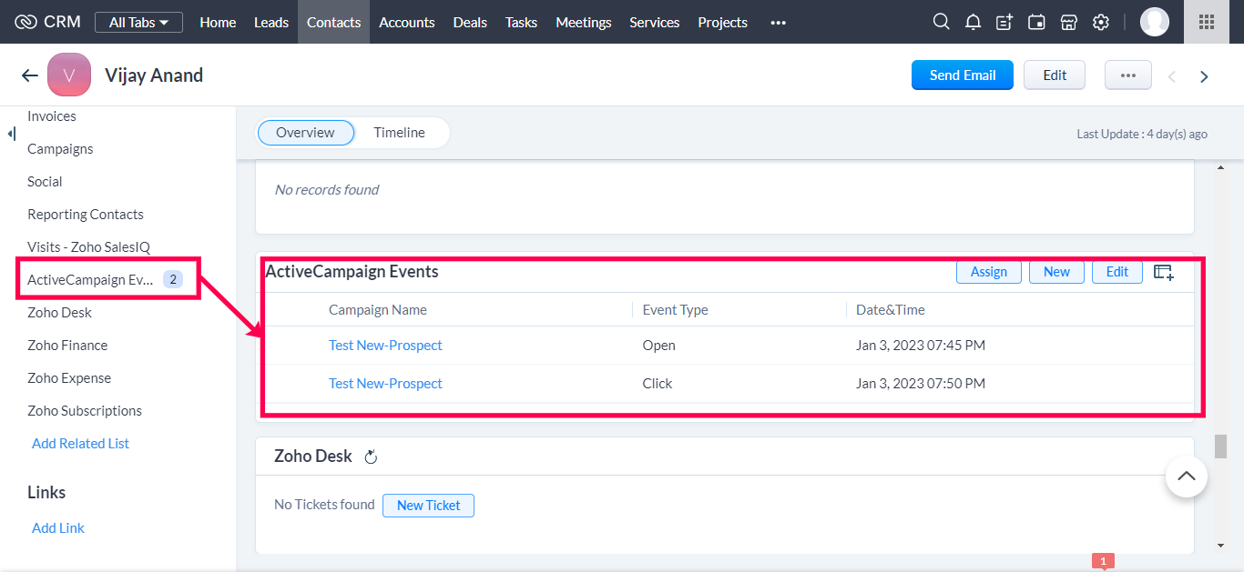The height and width of the screenshot is (572, 1244).
Task: Select Zoho Expense in the sidebar
Action: click(x=69, y=378)
